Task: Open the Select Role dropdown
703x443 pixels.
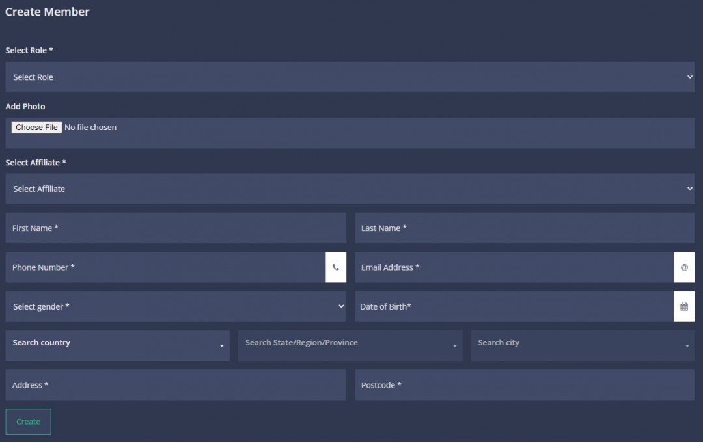Action: pos(350,77)
